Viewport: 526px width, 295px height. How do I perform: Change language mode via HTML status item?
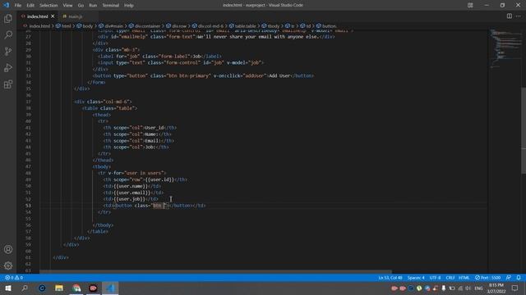click(464, 278)
